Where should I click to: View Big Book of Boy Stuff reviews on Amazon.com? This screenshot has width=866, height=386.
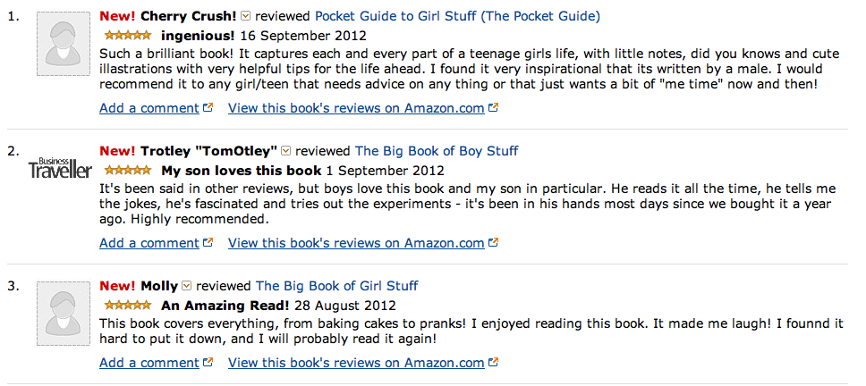pyautogui.click(x=356, y=242)
